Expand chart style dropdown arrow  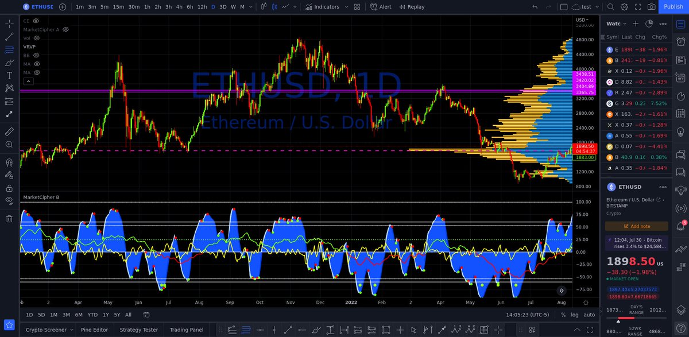pos(294,7)
